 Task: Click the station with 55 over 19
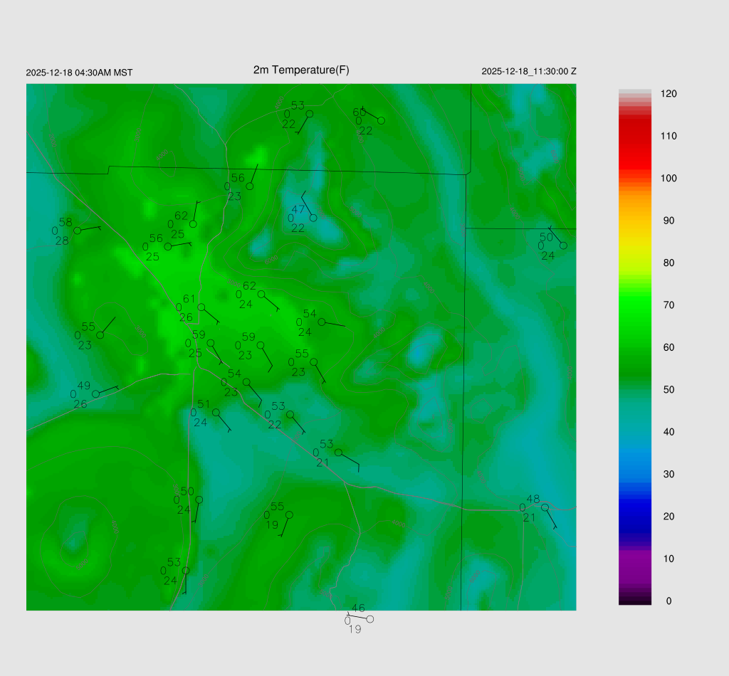(289, 514)
